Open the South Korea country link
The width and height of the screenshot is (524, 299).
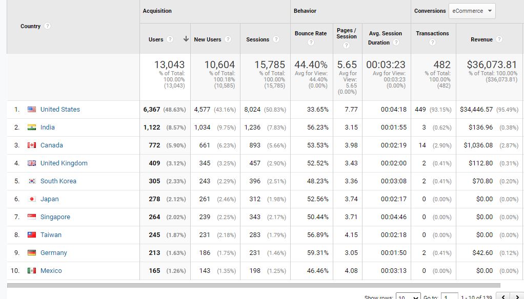point(58,181)
